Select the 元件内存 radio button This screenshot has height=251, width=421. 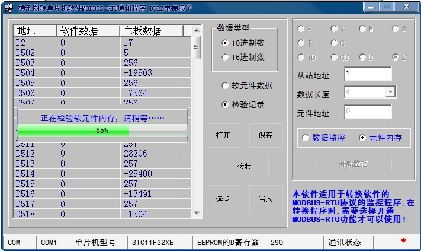[x=362, y=138]
